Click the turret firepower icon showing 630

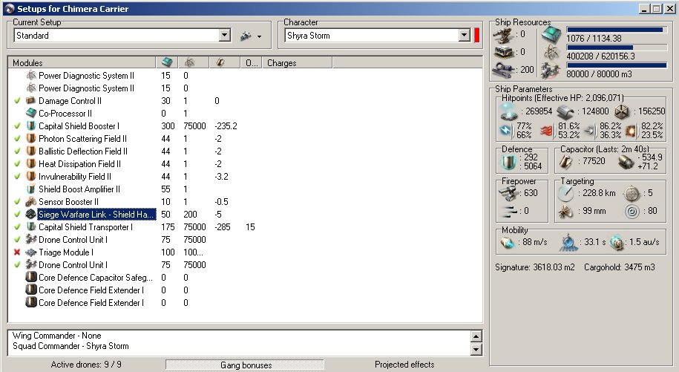point(509,193)
